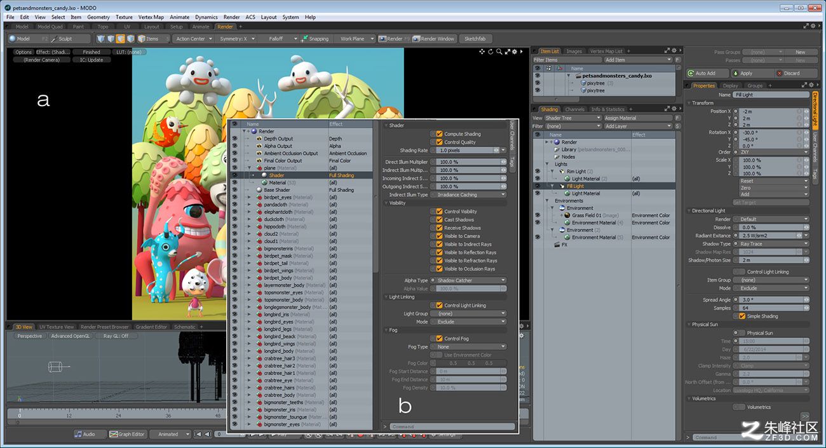This screenshot has height=448, width=826.
Task: Collapse the Lights group in Shader Tree
Action: 547,164
